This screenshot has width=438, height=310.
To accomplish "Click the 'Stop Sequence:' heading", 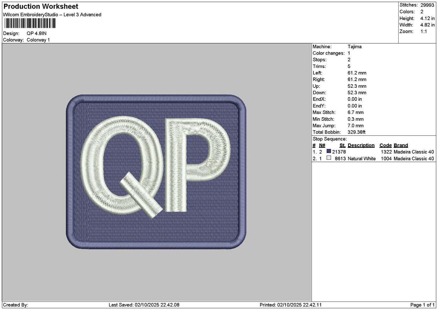I will tap(330, 139).
